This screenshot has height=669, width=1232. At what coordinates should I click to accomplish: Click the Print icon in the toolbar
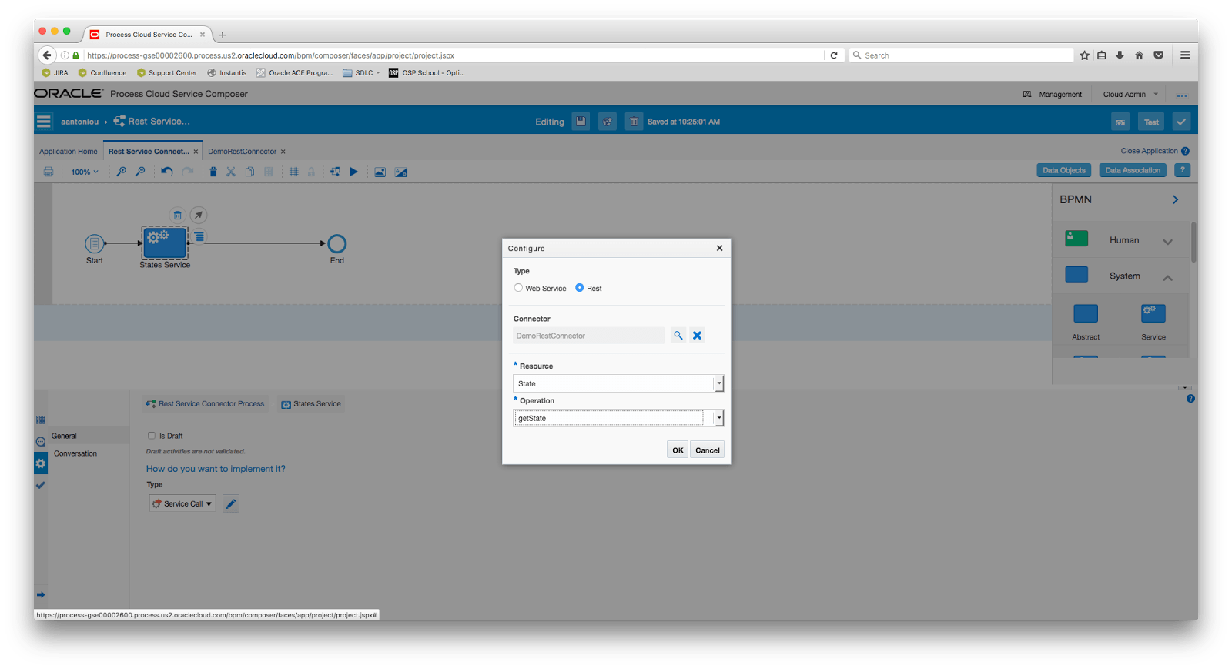[x=49, y=172]
